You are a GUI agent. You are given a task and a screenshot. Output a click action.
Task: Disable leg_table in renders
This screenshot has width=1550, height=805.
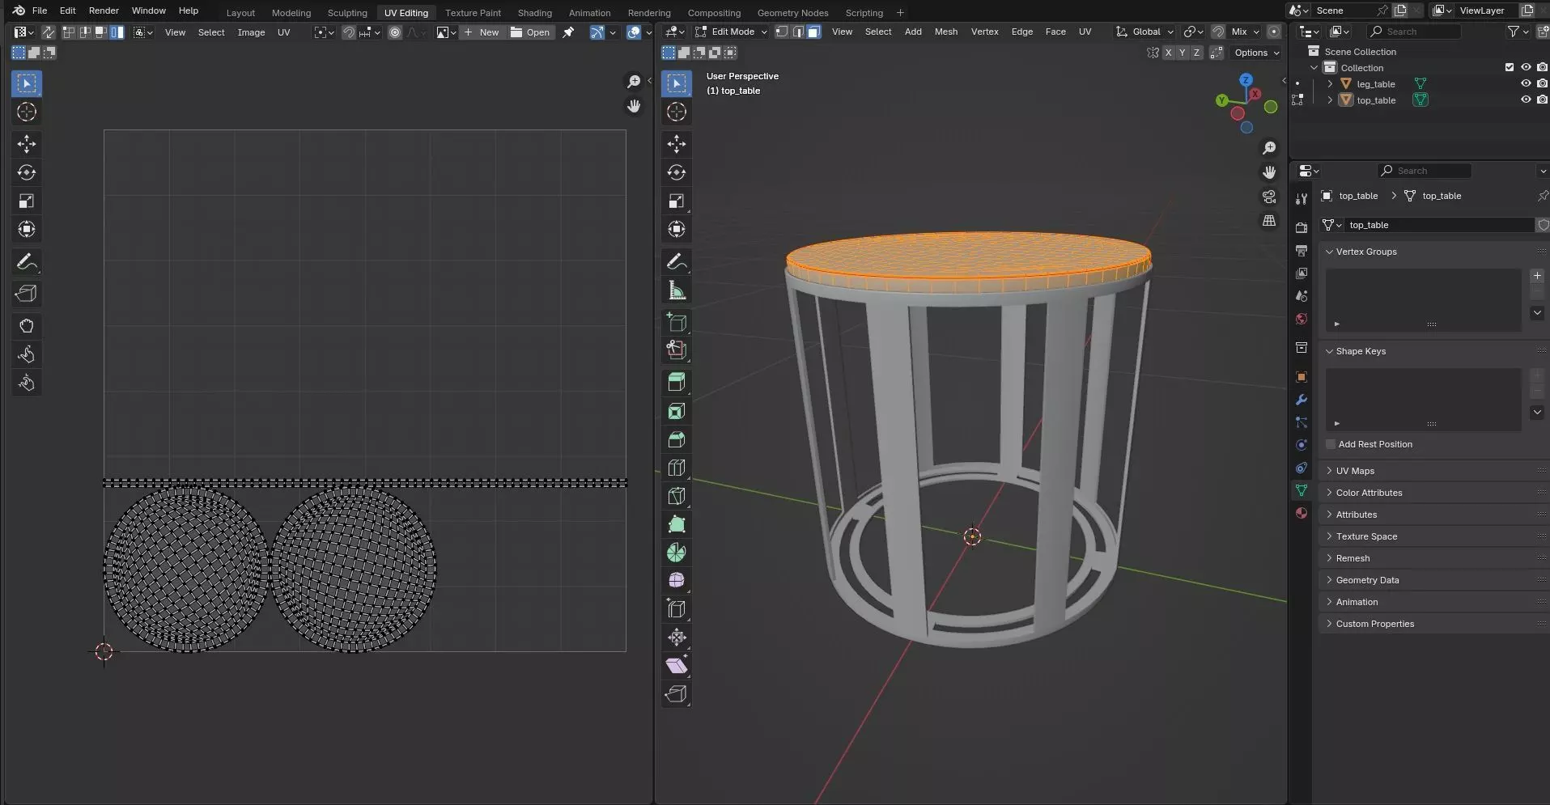[1542, 83]
